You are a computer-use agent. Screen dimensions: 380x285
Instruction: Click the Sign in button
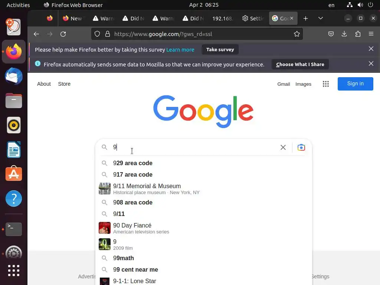click(355, 83)
